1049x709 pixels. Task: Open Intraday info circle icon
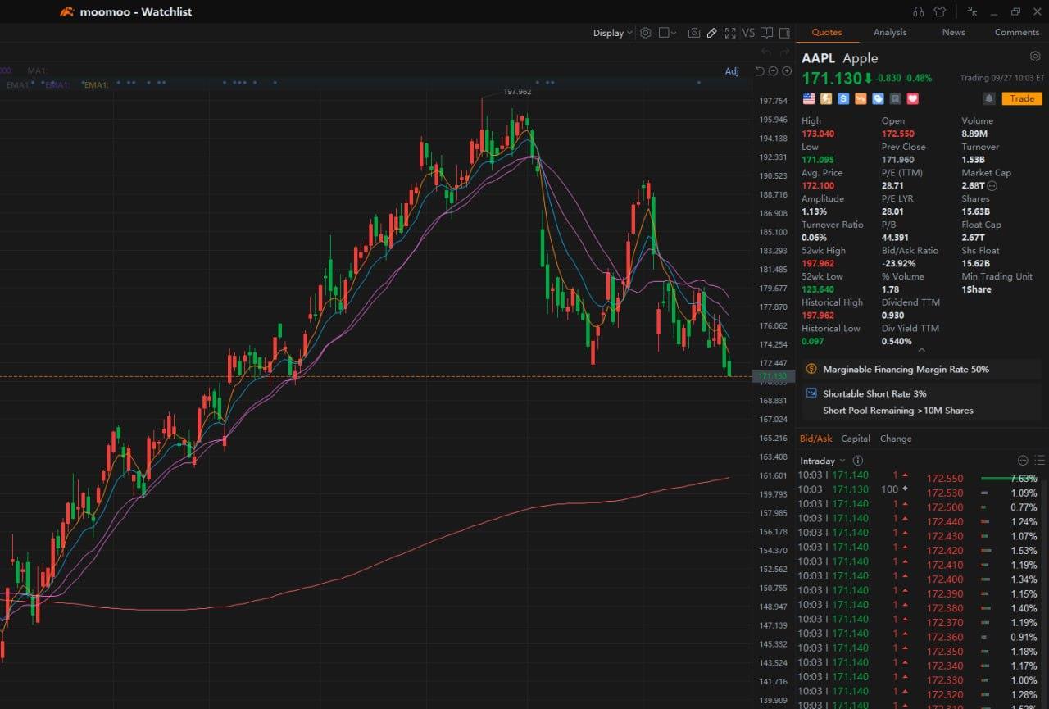[x=858, y=461]
